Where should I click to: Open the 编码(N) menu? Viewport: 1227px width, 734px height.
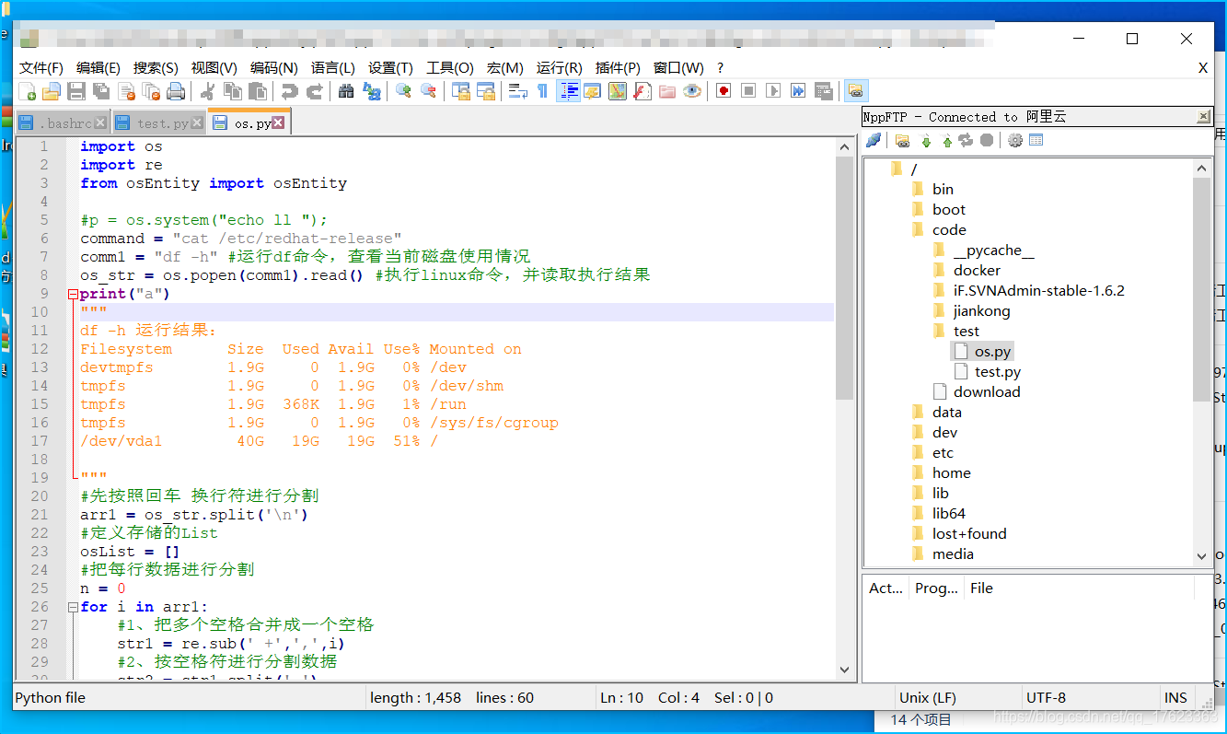274,68
